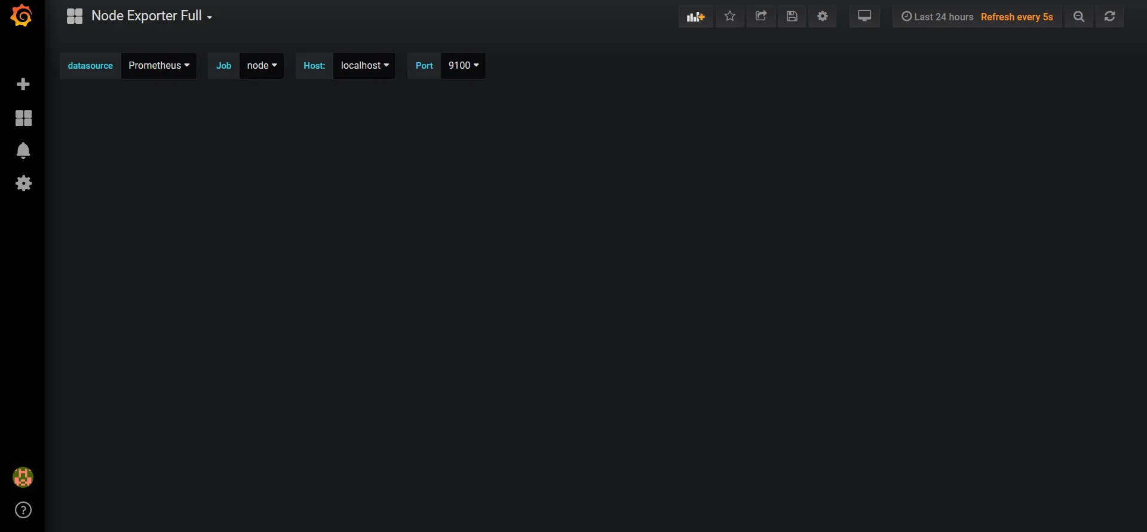This screenshot has height=532, width=1147.
Task: Click the dashboard grid icon beside title
Action: pos(75,16)
